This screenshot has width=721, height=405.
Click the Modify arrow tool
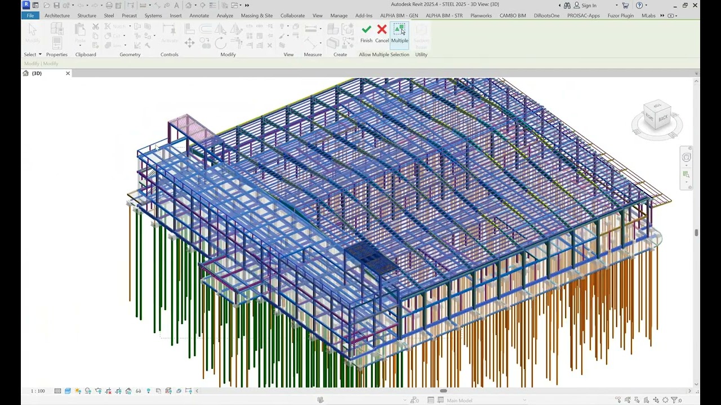point(33,33)
